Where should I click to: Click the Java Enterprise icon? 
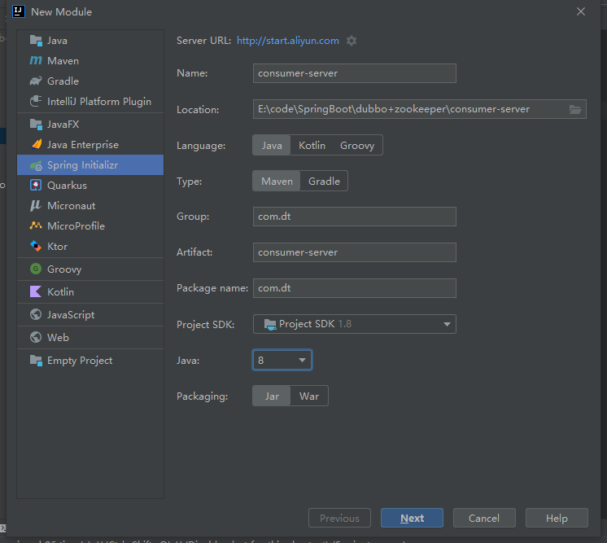tap(36, 144)
